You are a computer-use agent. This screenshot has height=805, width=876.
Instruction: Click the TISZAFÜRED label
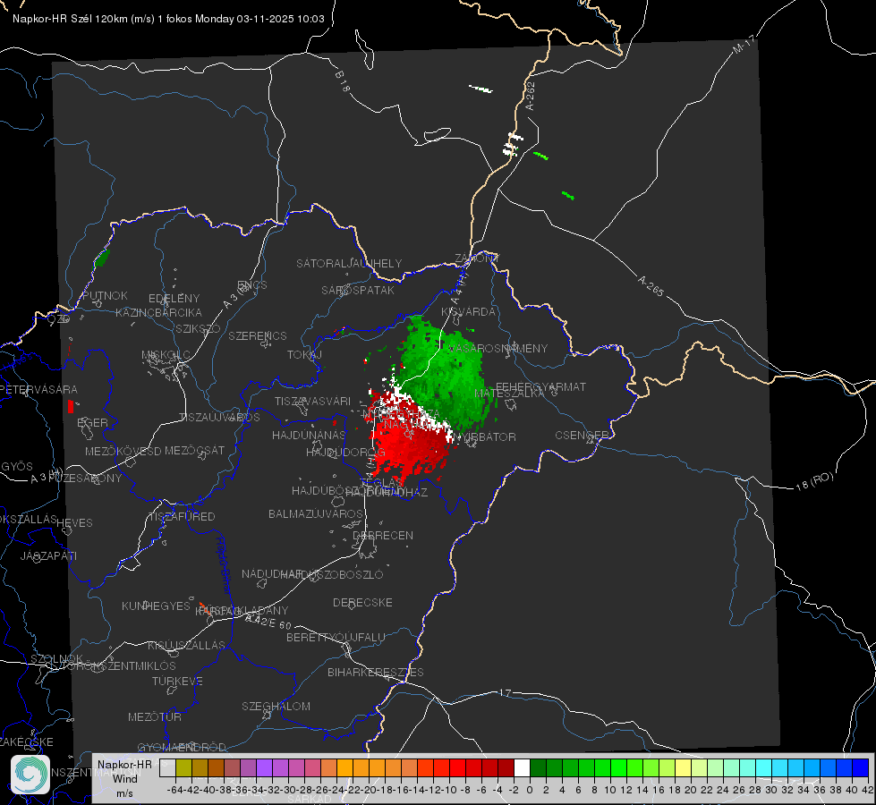(x=183, y=517)
